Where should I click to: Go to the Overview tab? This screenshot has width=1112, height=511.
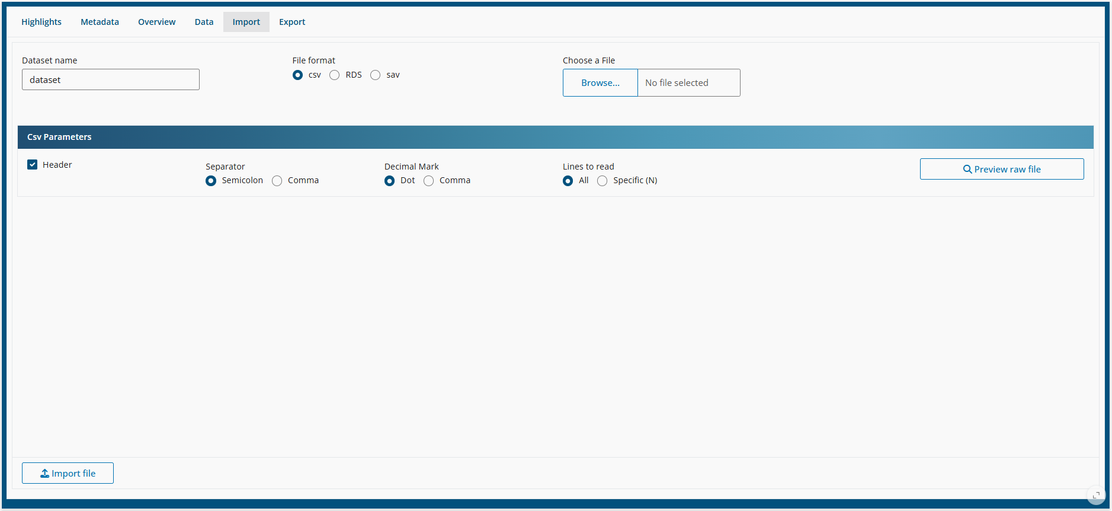[x=156, y=22]
